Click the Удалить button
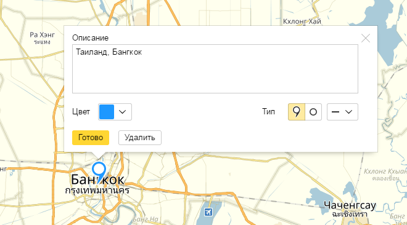Screen dimensions: 407x225 tap(140, 138)
